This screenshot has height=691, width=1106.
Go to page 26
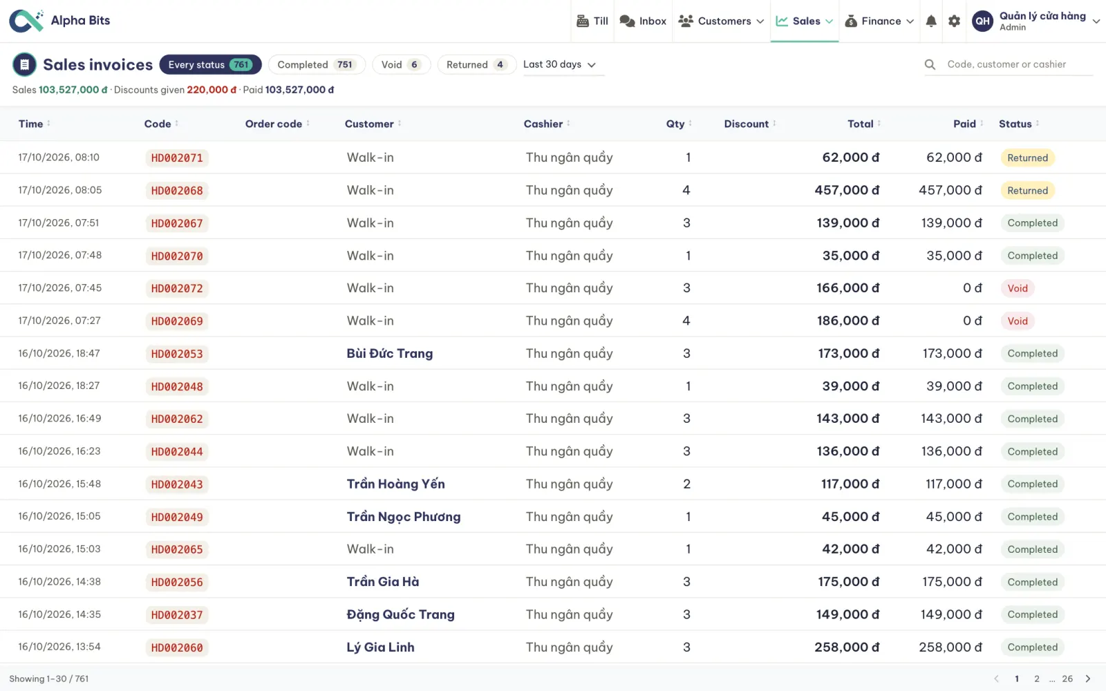(x=1067, y=679)
